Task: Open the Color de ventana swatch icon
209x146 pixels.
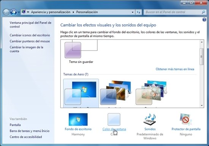Action: pos(114,119)
